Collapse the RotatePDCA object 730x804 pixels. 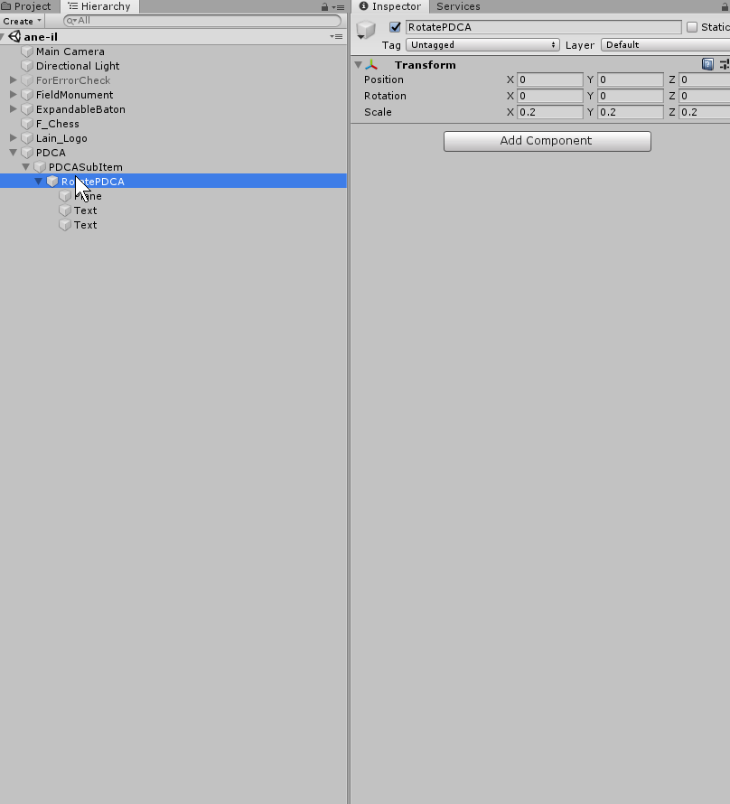coord(39,181)
